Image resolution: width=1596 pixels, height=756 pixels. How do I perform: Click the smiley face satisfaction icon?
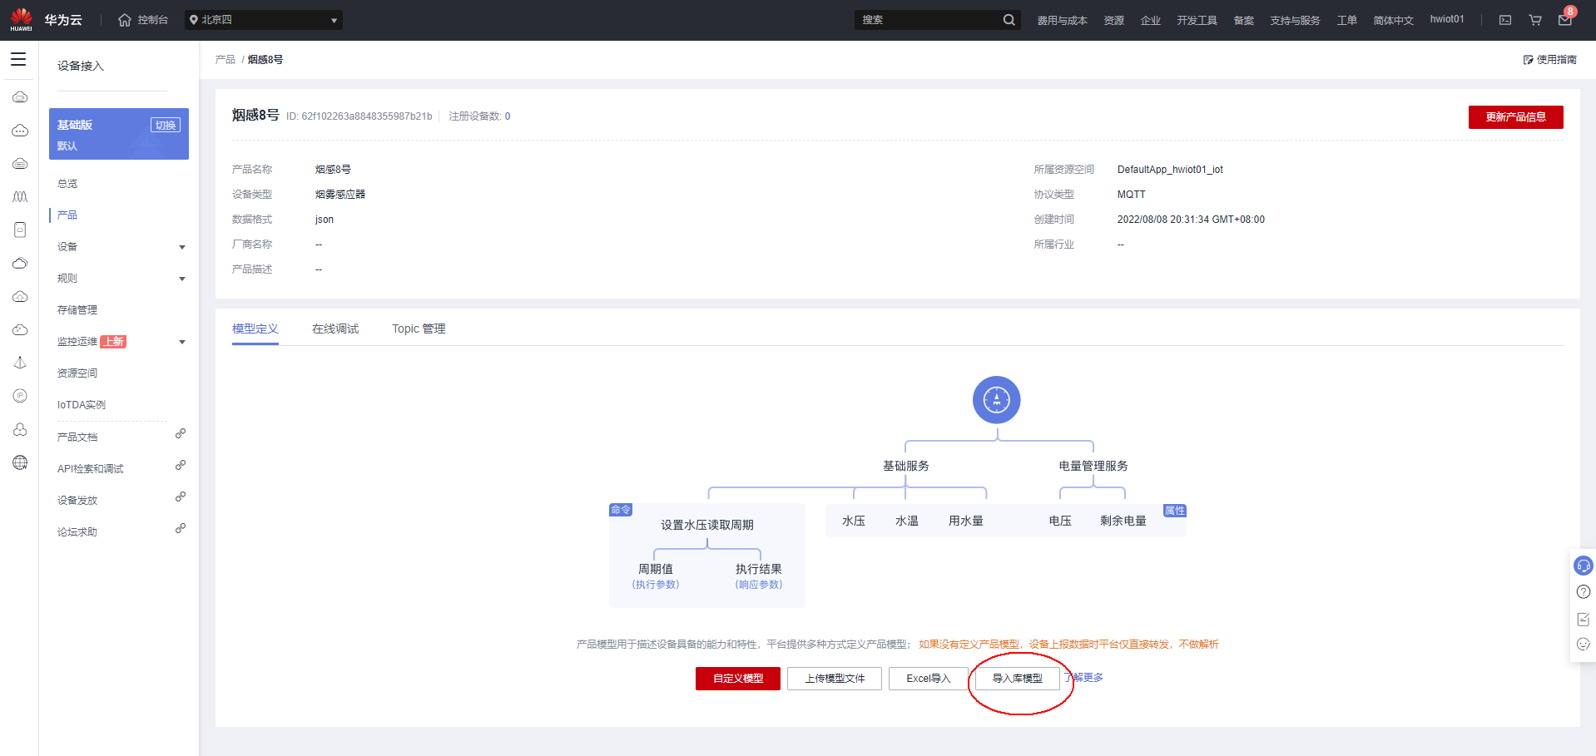tap(1583, 645)
